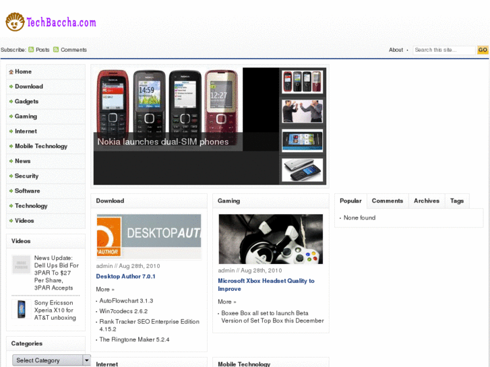Click the green arrow icon beside Download
Image resolution: width=490 pixels, height=367 pixels.
point(11,86)
